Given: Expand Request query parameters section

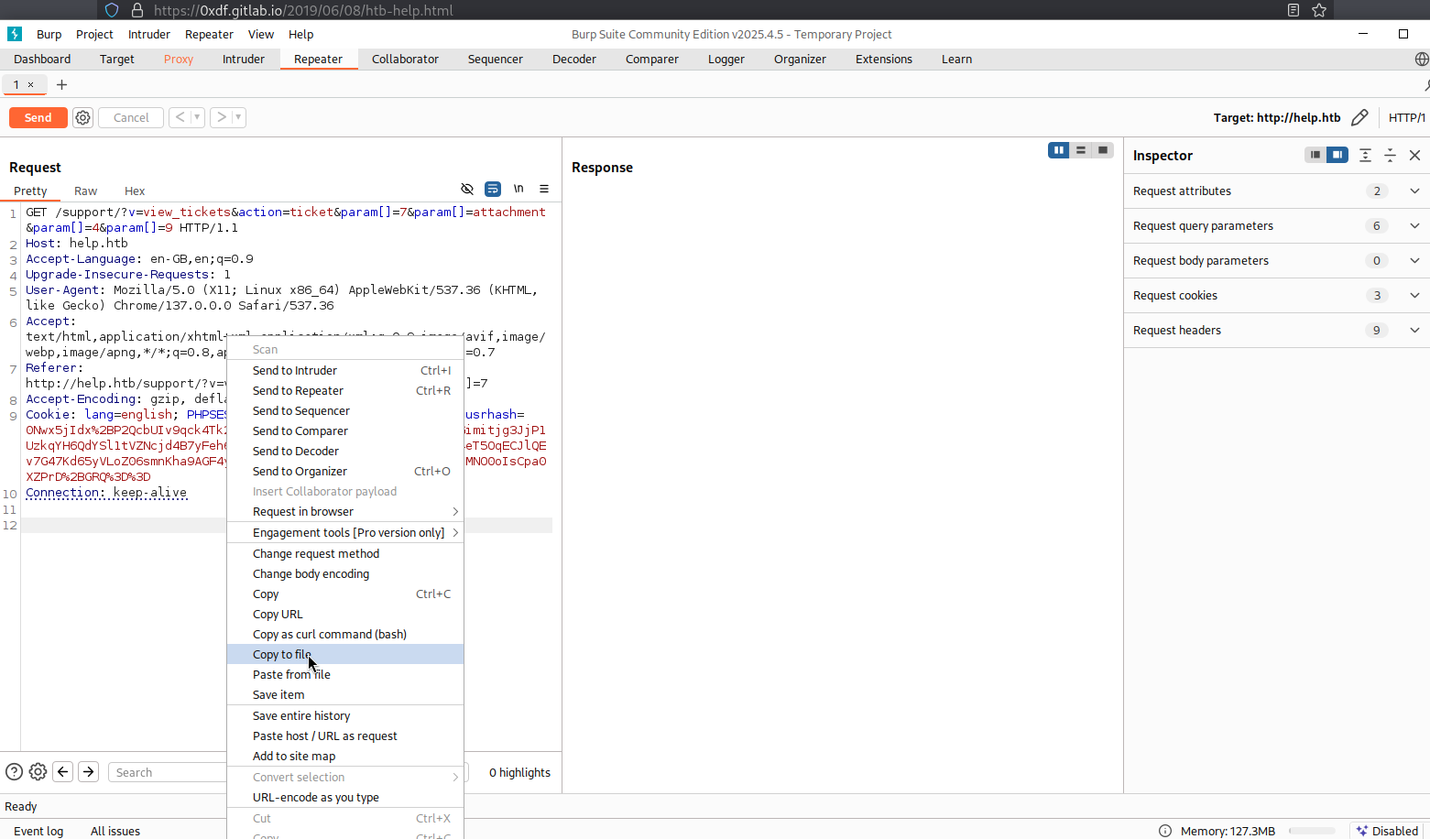Looking at the screenshot, I should coord(1414,226).
